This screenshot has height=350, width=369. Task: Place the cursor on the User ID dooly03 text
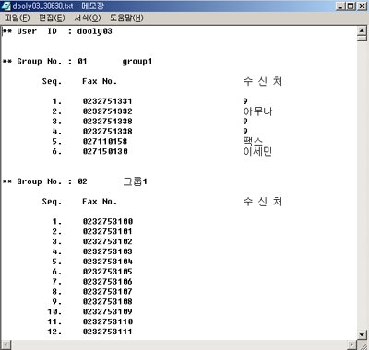click(x=95, y=31)
